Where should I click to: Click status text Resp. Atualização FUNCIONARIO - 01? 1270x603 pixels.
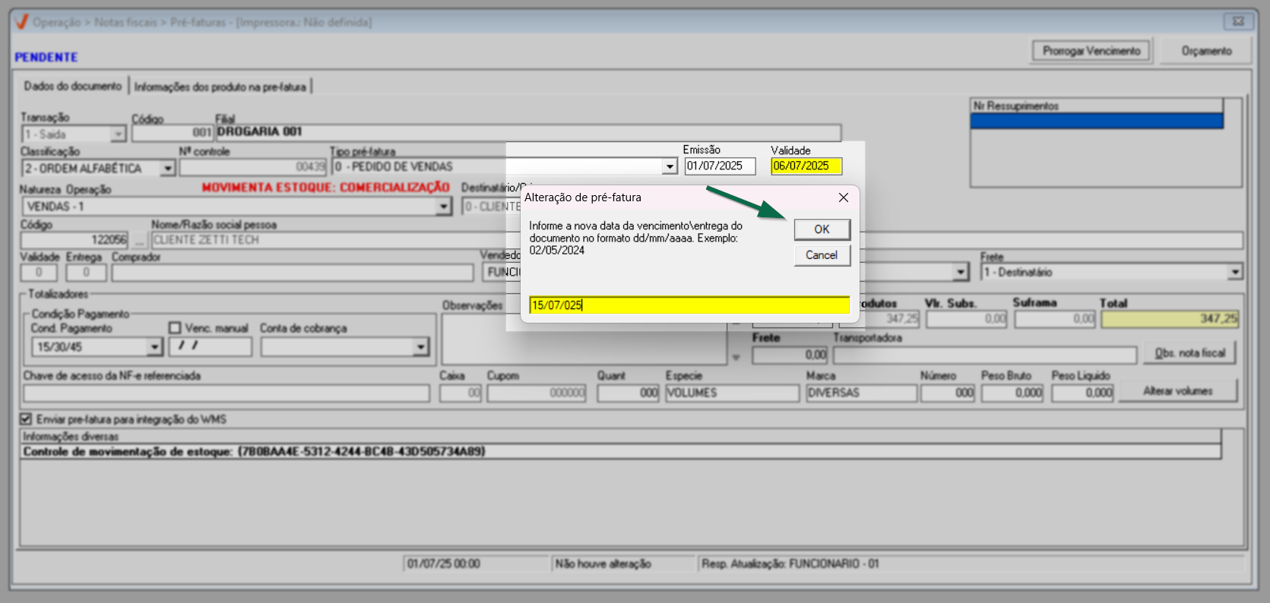pyautogui.click(x=790, y=564)
